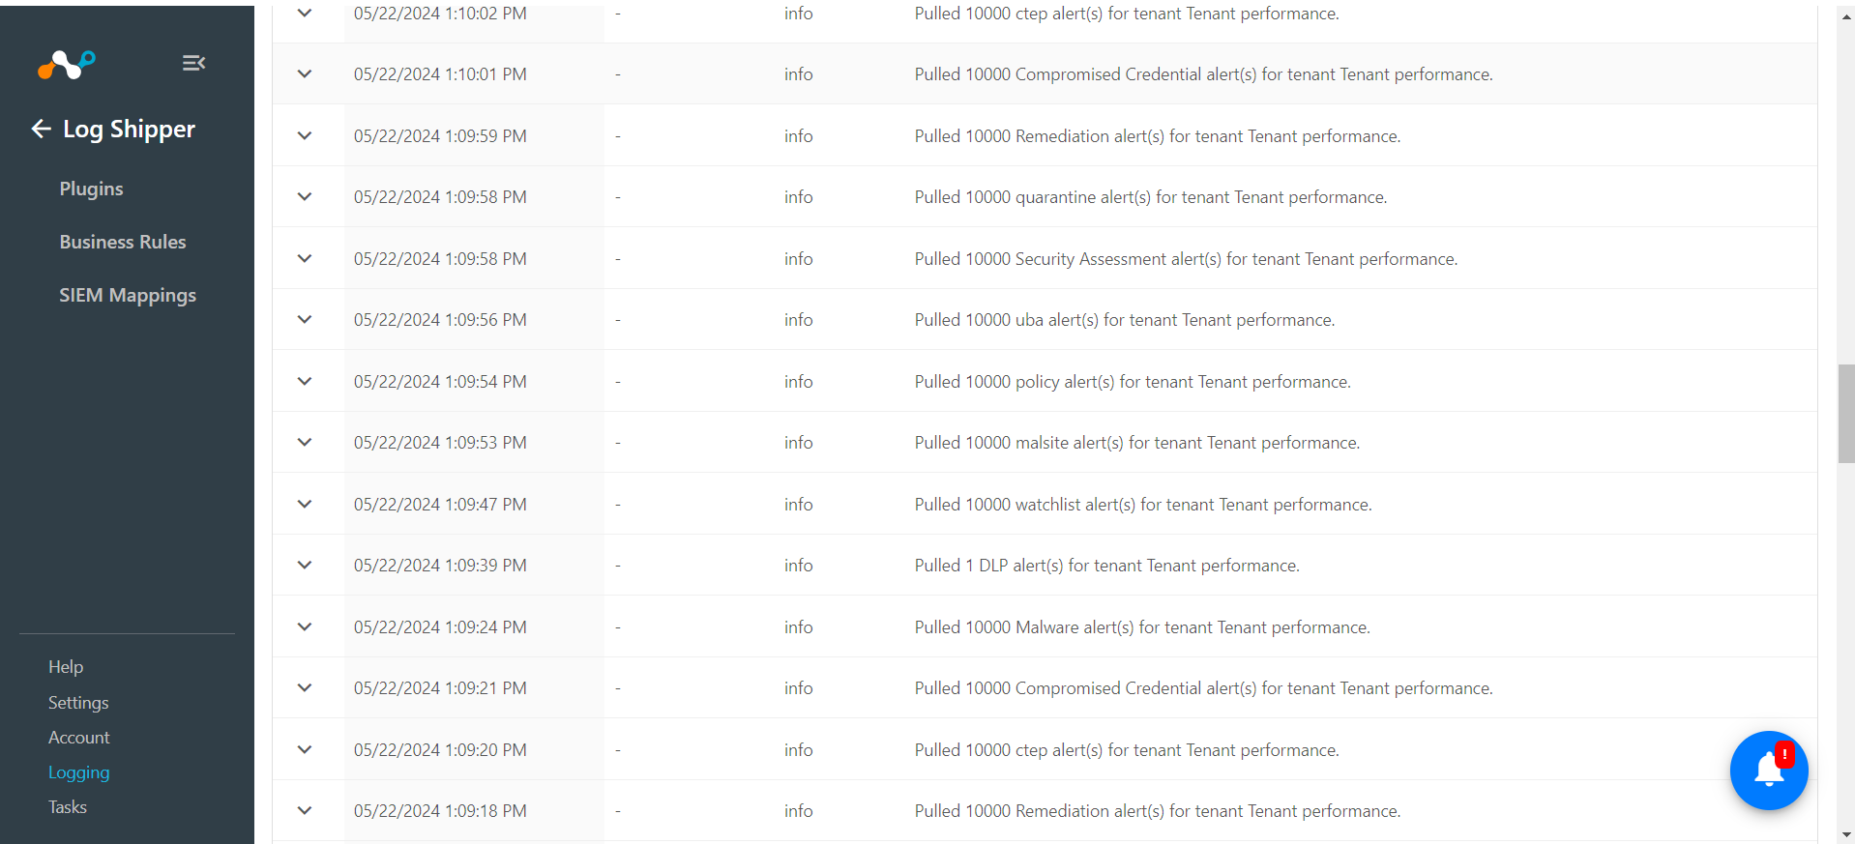Open the Help link
This screenshot has width=1855, height=844.
point(66,667)
